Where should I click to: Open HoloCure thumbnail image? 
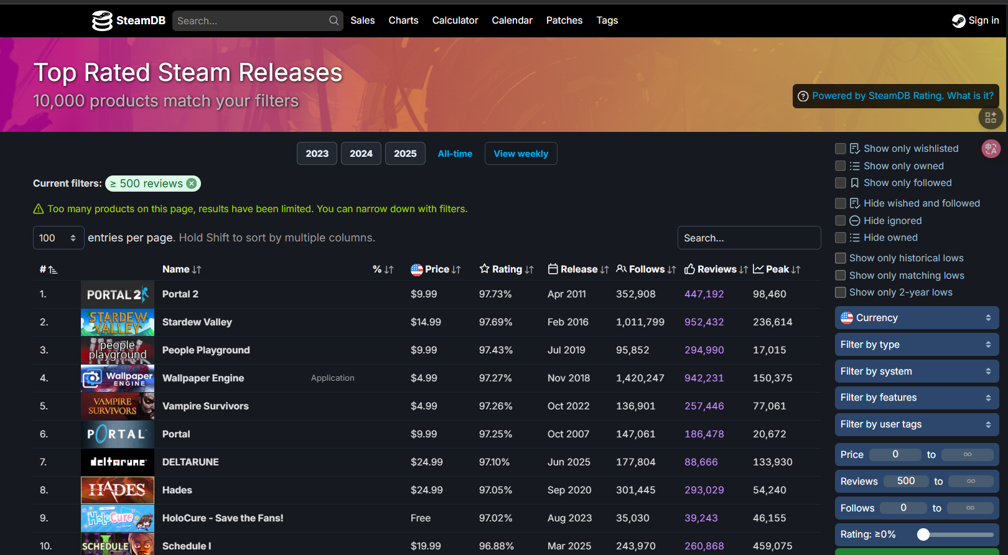(x=118, y=518)
